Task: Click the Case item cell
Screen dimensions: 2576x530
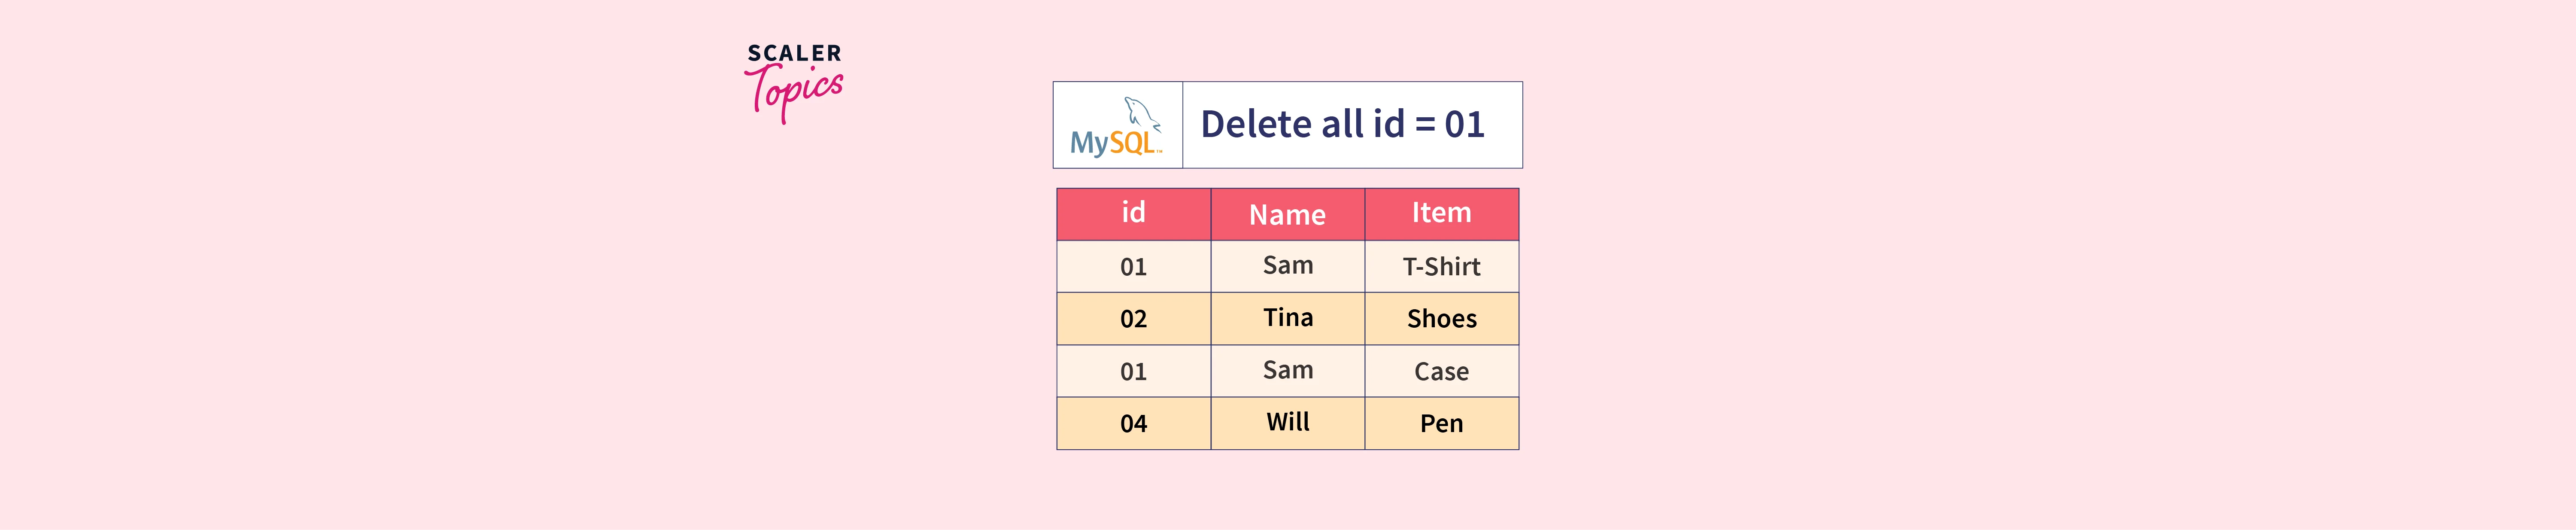Action: click(1441, 372)
